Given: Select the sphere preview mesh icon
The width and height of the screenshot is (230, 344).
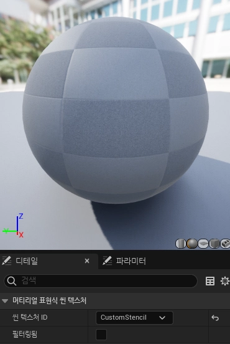Looking at the screenshot, I should click(x=192, y=244).
